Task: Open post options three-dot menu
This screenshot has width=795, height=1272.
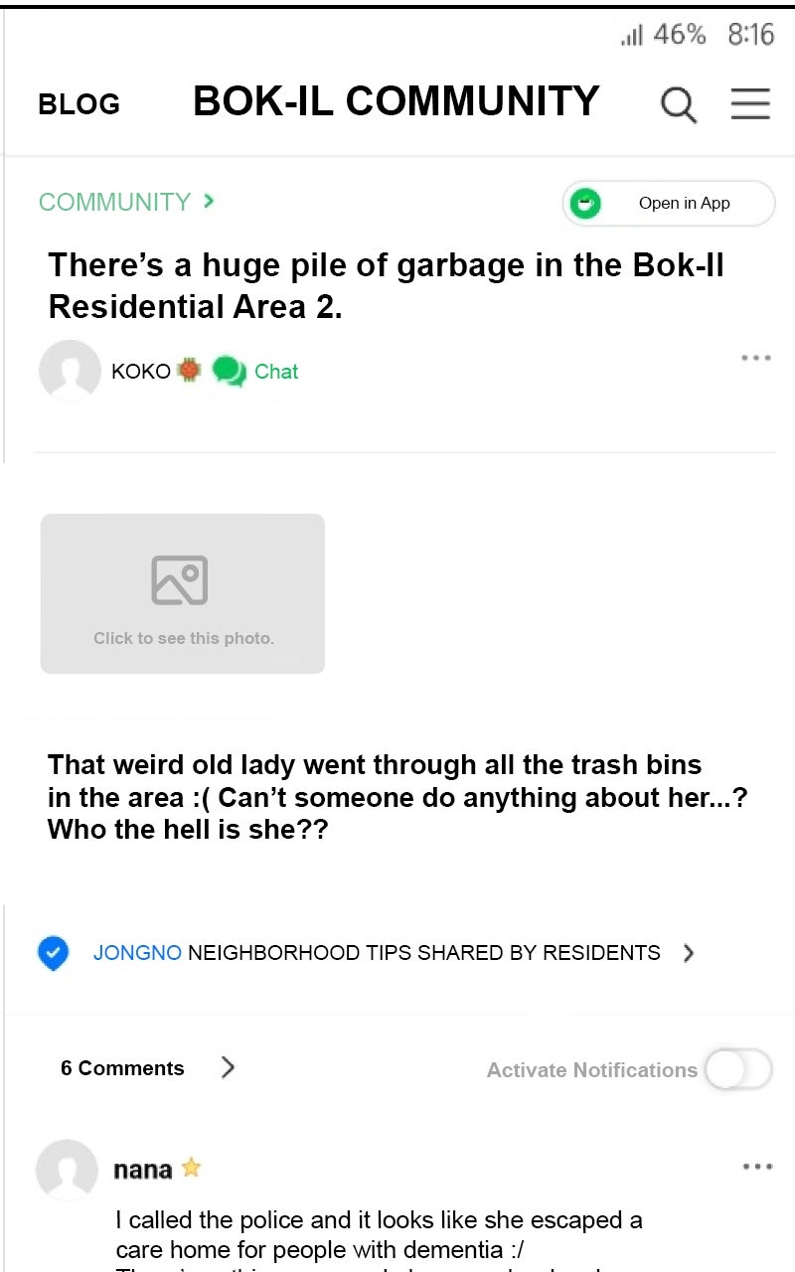Action: pos(755,358)
